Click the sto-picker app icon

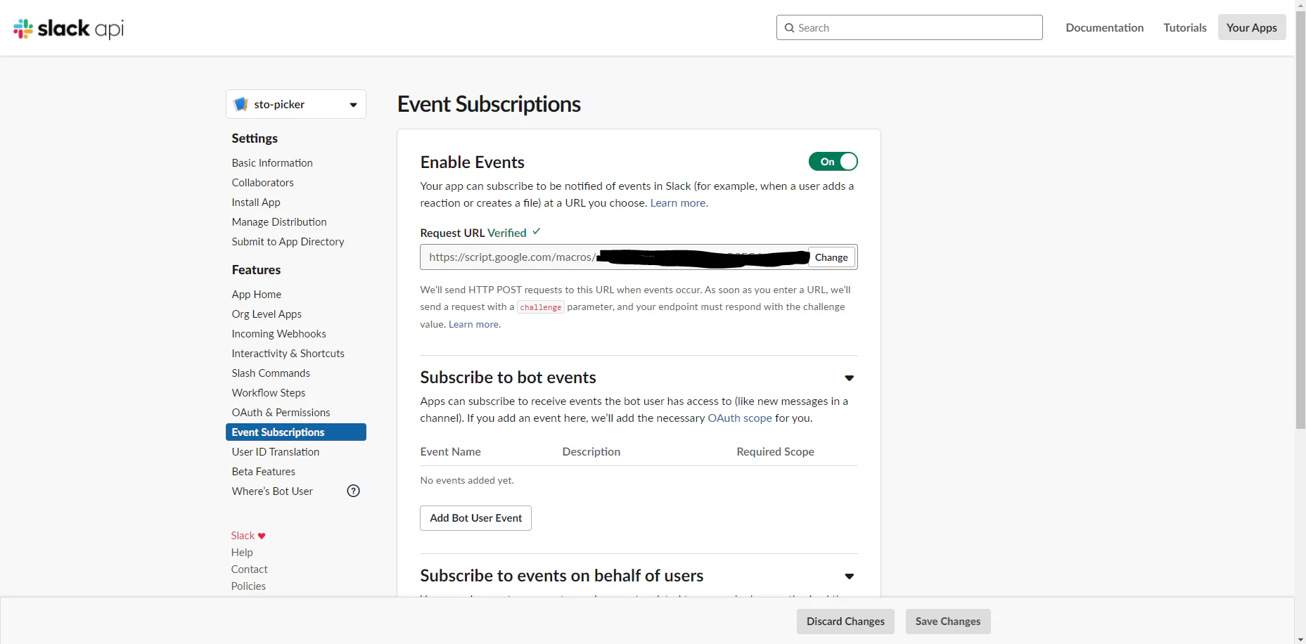pyautogui.click(x=241, y=104)
